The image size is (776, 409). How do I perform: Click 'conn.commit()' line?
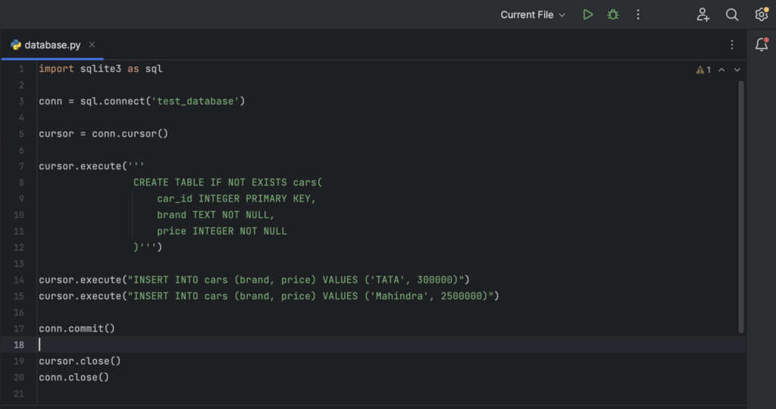coord(77,329)
